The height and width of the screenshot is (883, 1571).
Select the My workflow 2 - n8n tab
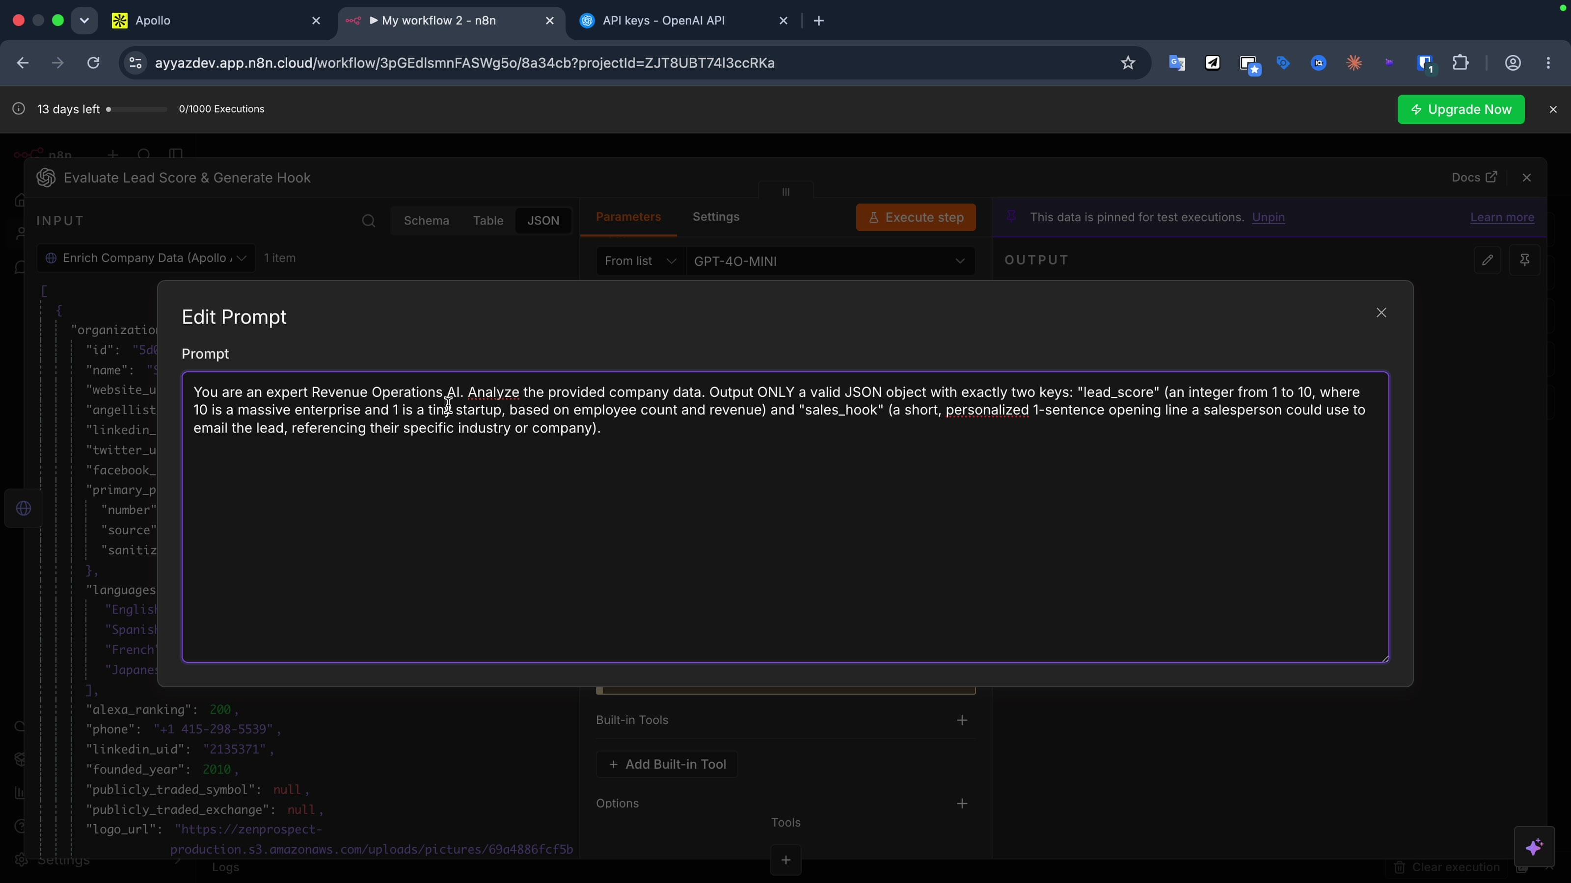(451, 21)
